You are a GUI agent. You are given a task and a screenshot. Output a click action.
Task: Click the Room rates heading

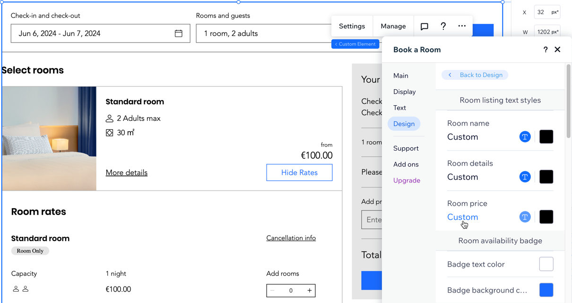point(39,212)
